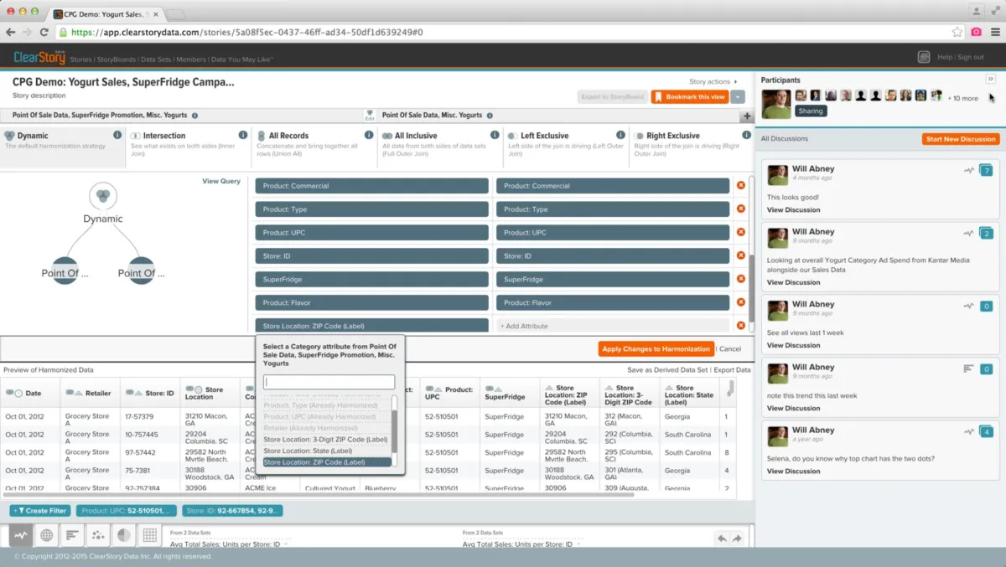Select the pie chart visualization icon

[123, 535]
